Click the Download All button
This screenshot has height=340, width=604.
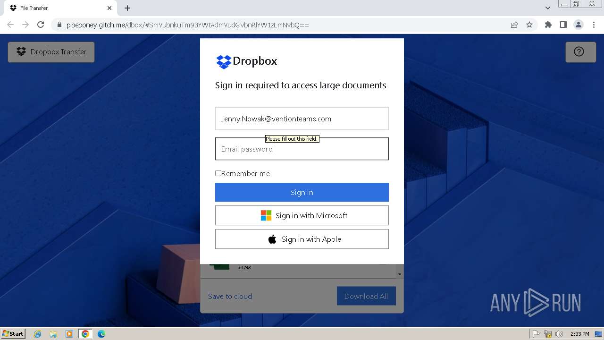coord(366,296)
